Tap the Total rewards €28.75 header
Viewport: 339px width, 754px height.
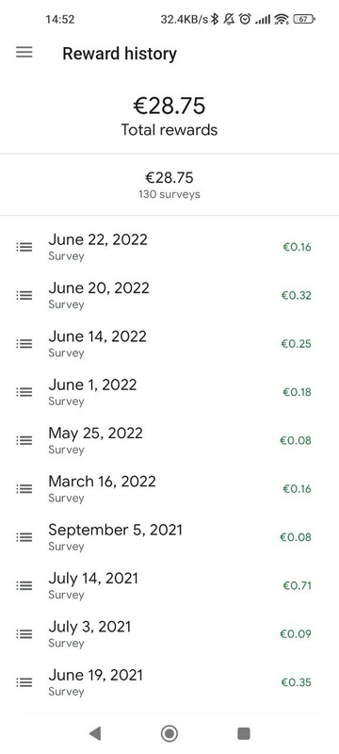click(169, 116)
